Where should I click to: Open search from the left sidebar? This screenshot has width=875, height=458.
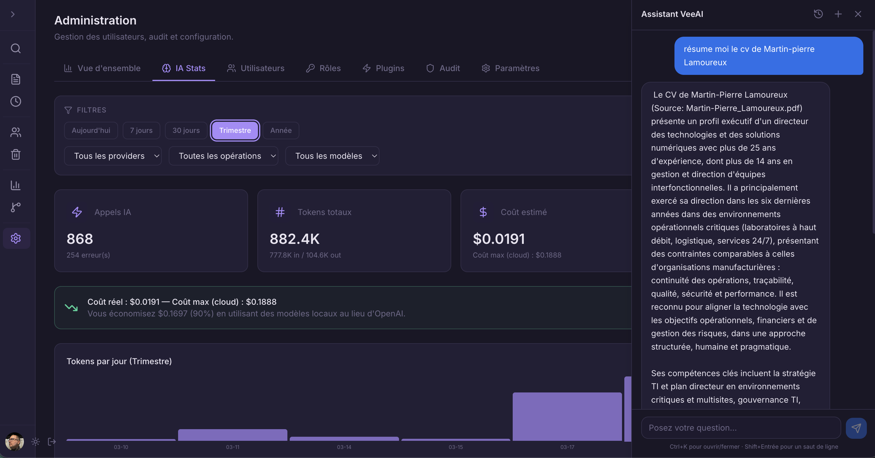pyautogui.click(x=16, y=49)
